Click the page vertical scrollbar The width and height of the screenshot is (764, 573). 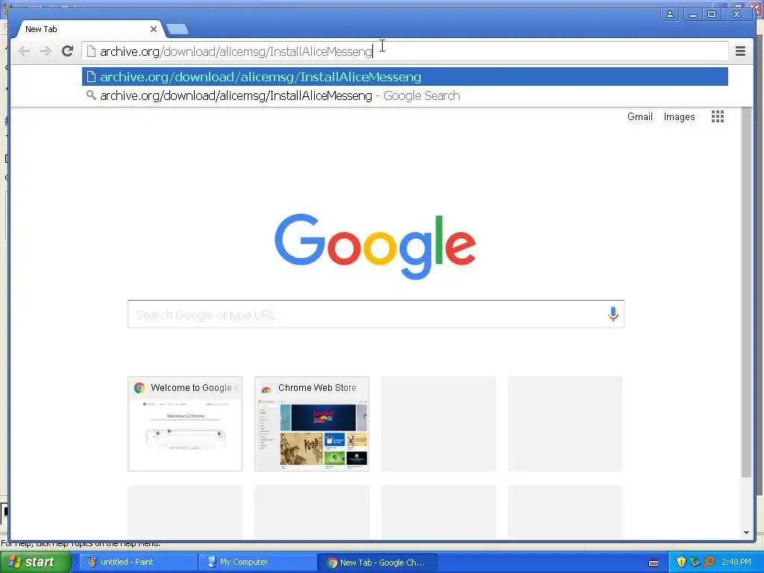[x=746, y=292]
